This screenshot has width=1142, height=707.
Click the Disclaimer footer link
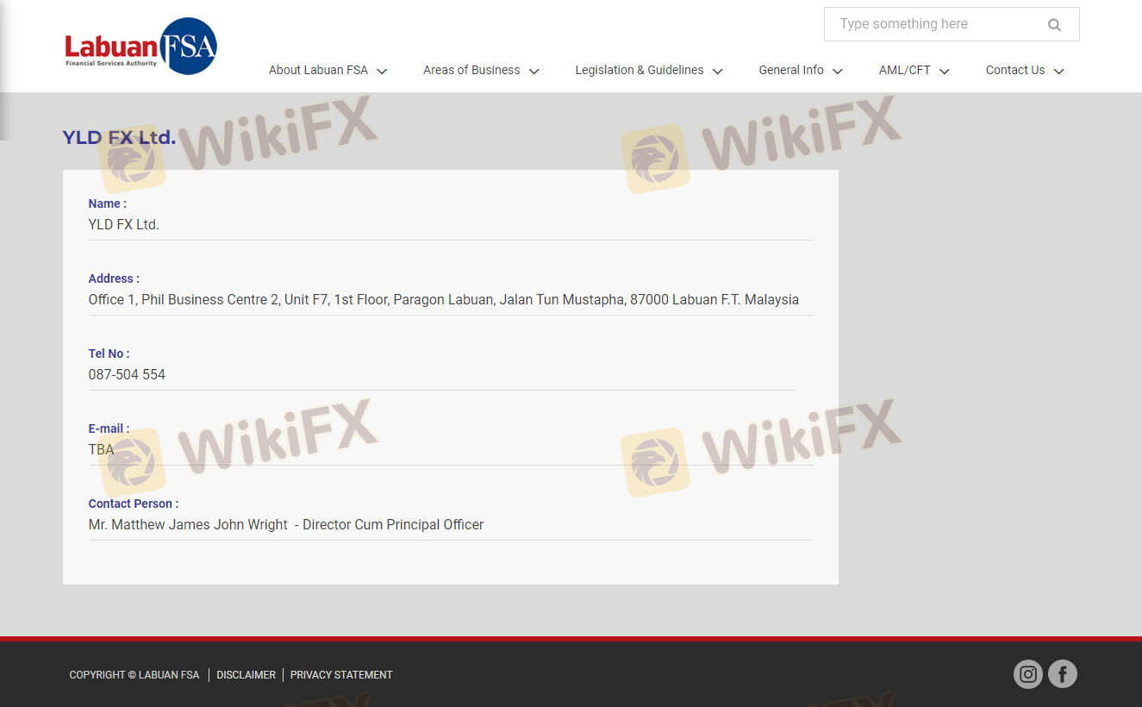tap(246, 675)
